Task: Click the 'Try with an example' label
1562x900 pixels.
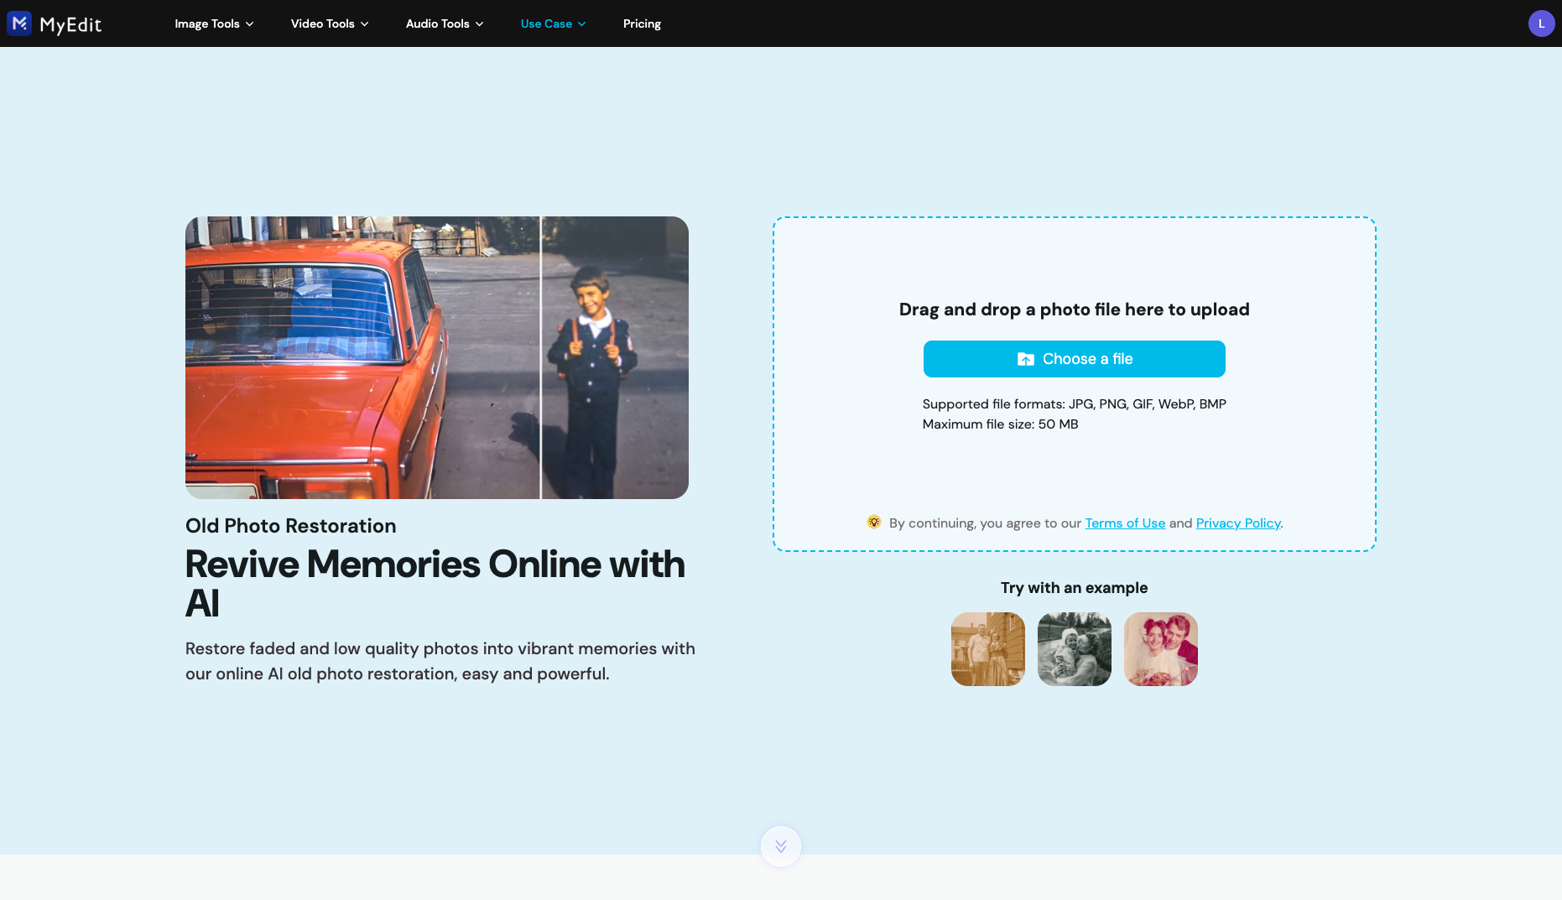Action: click(x=1074, y=588)
